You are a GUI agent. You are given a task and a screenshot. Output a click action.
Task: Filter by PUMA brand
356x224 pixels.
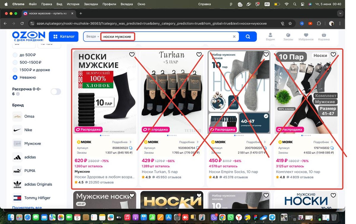click(24, 171)
